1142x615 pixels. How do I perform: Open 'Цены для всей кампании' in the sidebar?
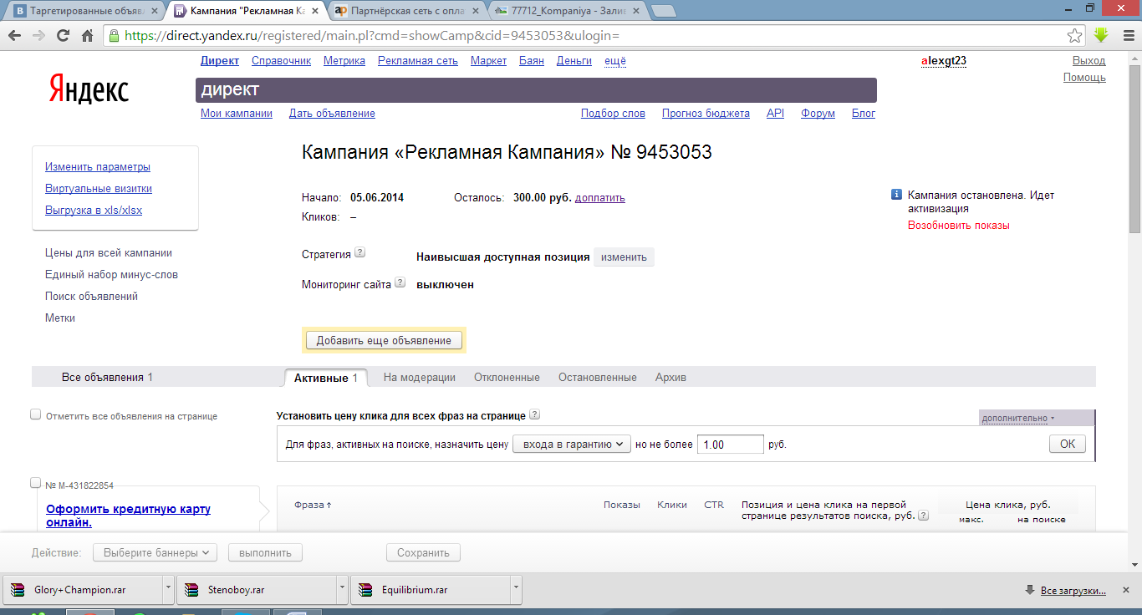pyautogui.click(x=109, y=253)
